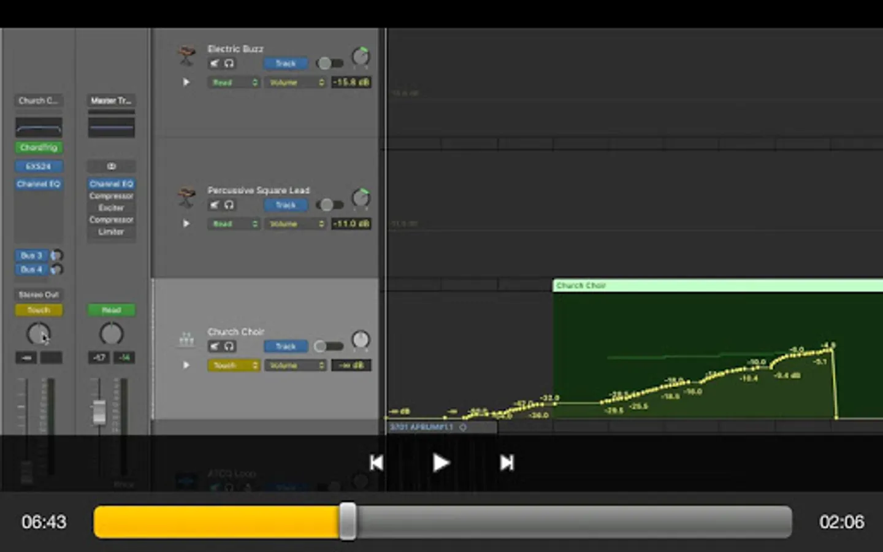Click the Track button on Church Choir

(x=286, y=347)
